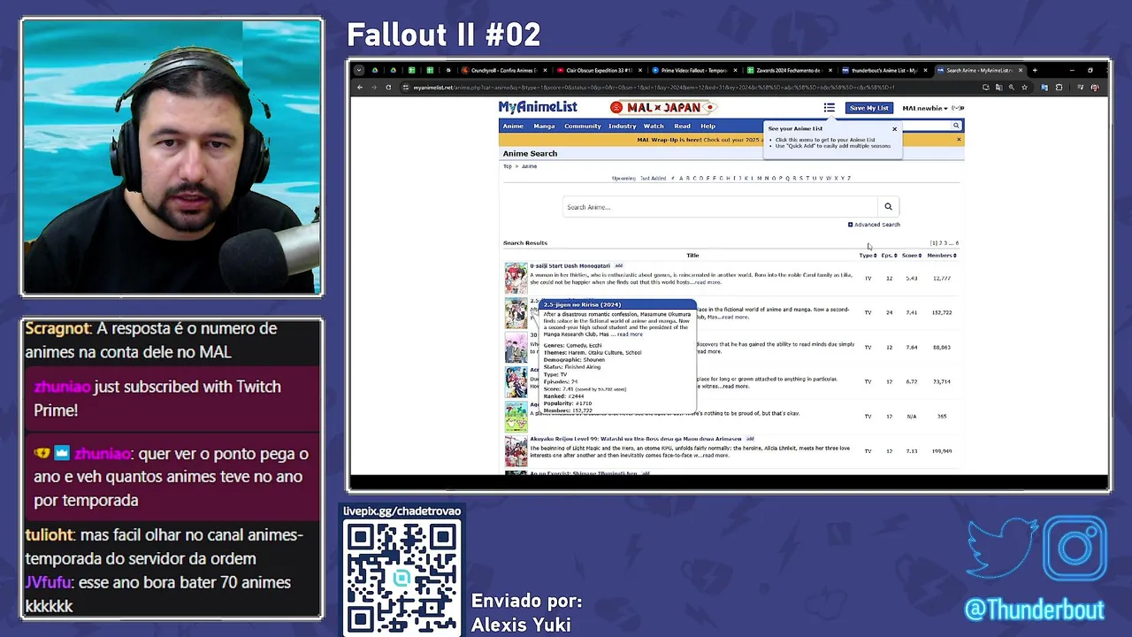Click members value 12,777 in first row

942,279
